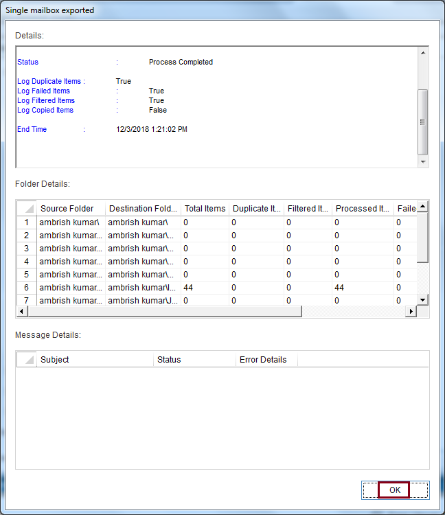Select all via Message Details corner cell
The image size is (445, 515).
27,360
